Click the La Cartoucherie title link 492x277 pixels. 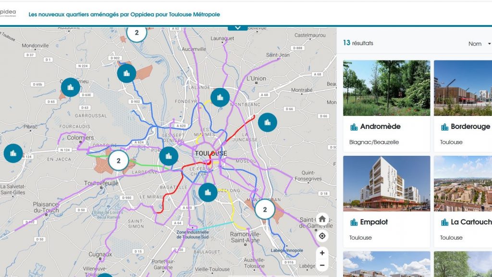tap(471, 222)
